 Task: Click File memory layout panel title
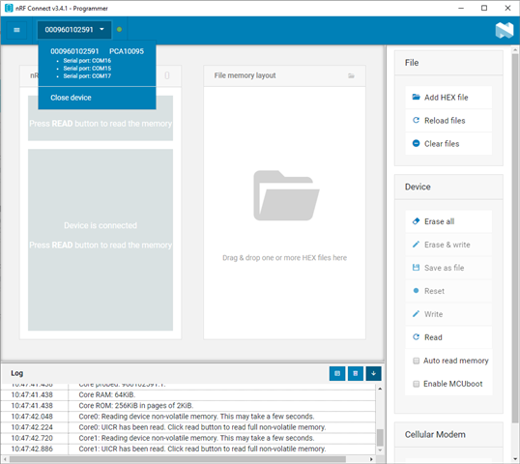[x=245, y=75]
